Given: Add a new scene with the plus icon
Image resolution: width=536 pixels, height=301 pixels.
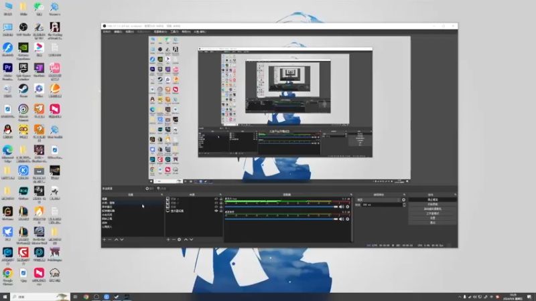Looking at the screenshot, I should coord(105,239).
